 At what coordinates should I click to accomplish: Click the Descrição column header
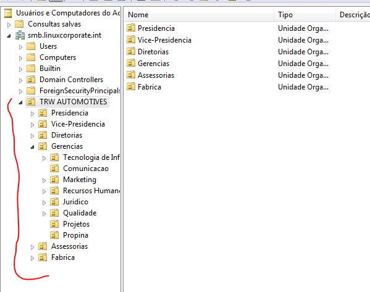click(353, 15)
